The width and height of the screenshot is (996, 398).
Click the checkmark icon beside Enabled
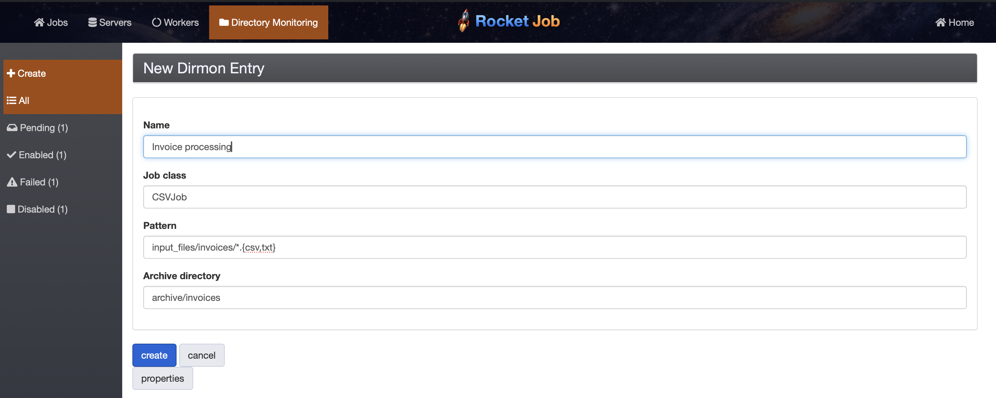tap(12, 155)
